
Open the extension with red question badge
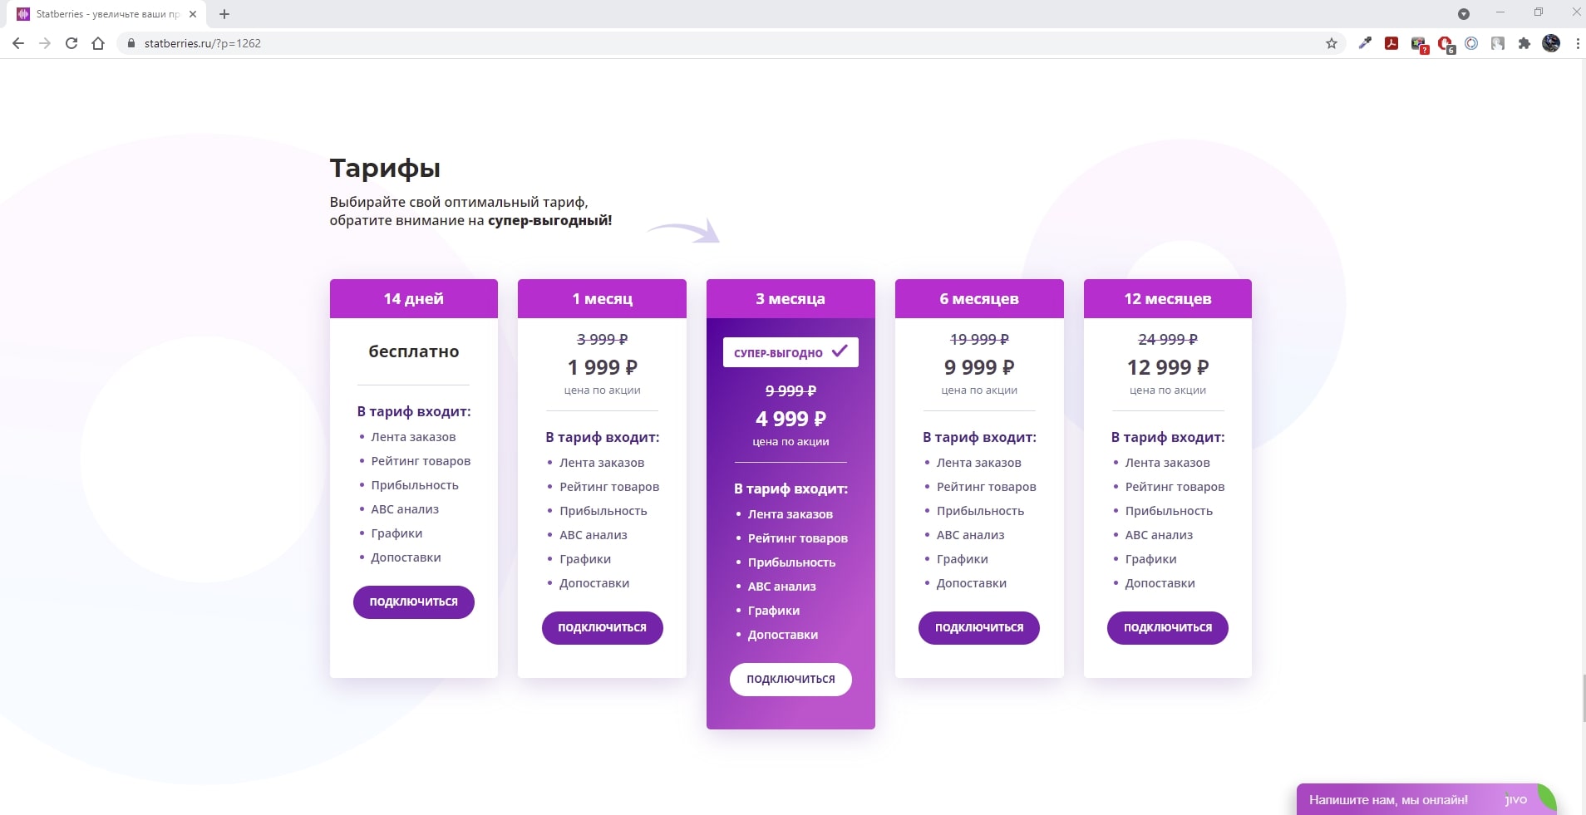click(1419, 44)
